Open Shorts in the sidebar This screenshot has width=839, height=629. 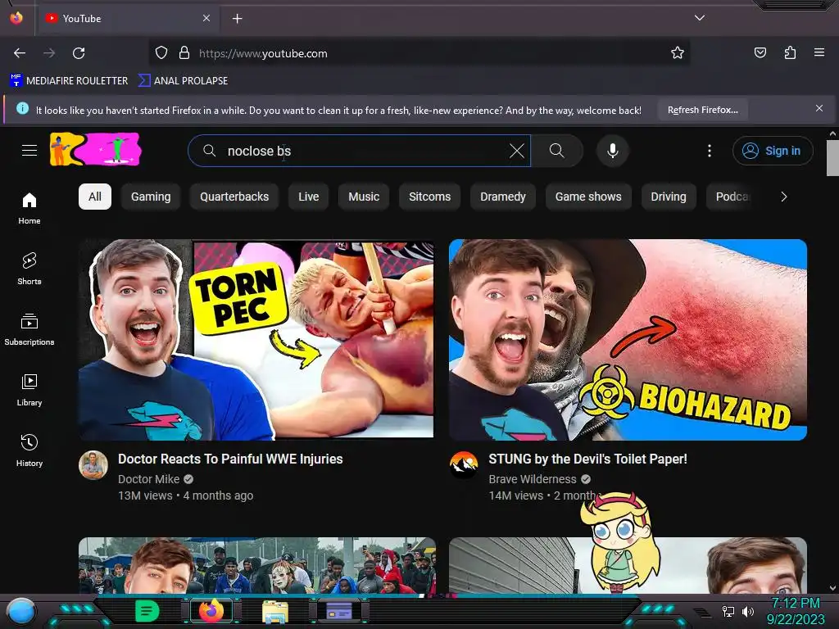tap(29, 269)
